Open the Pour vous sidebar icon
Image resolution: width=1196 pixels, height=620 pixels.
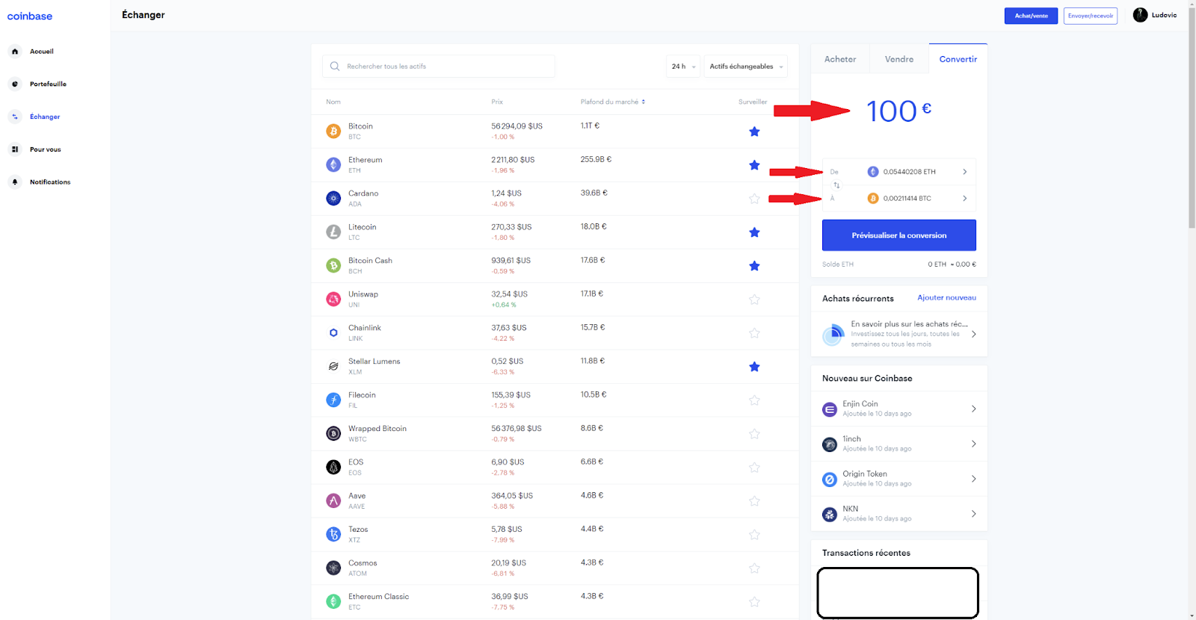click(15, 149)
